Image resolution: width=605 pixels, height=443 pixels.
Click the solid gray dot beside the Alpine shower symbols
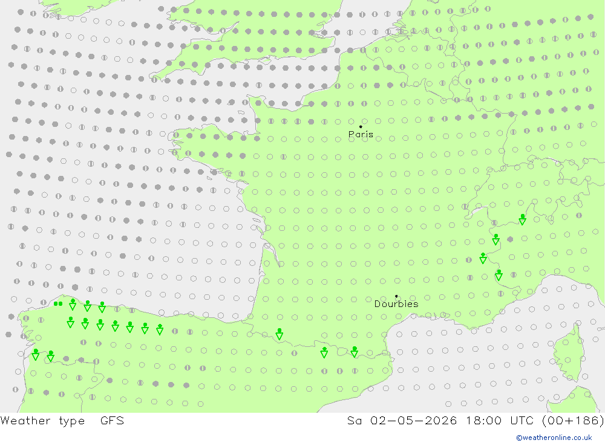510,239
